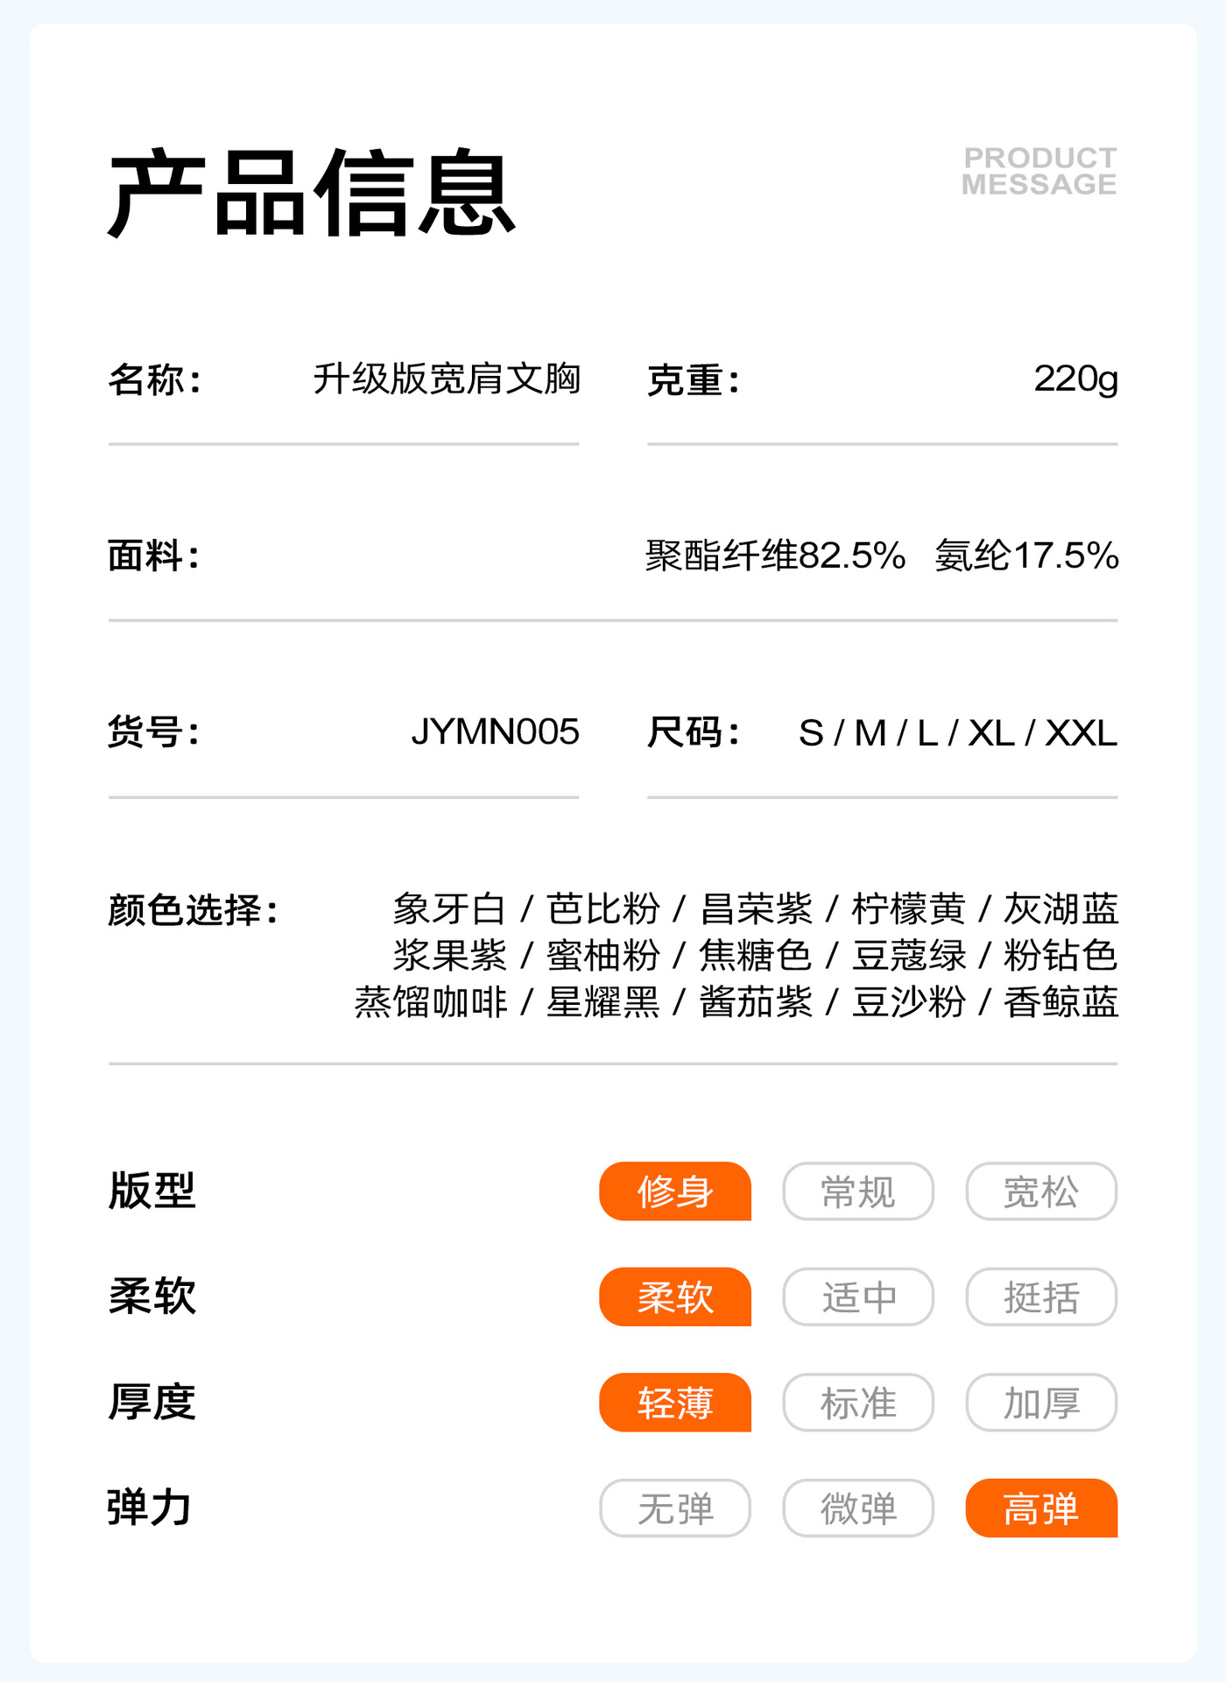The height and width of the screenshot is (1682, 1226).
Task: Click the 产品信息 heading
Action: [x=311, y=193]
